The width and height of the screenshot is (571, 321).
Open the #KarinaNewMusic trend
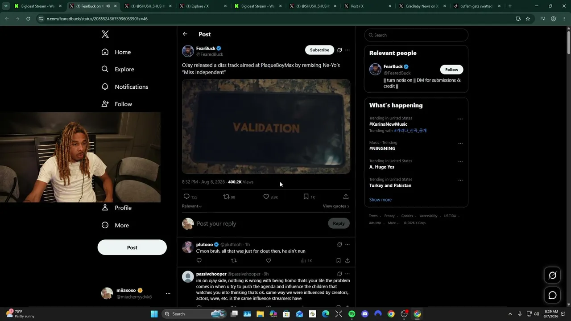pos(388,124)
